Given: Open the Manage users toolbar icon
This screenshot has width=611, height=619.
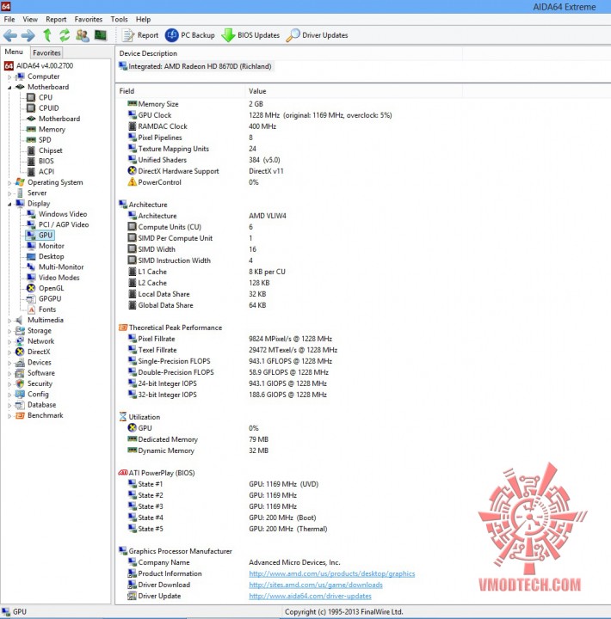Looking at the screenshot, I should point(83,35).
